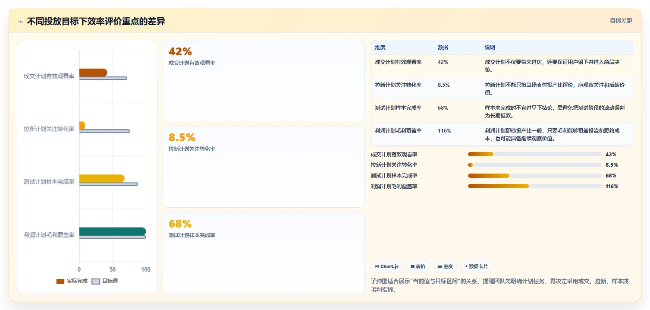Click the 目标差距 label in header
The image size is (650, 310).
coord(621,21)
